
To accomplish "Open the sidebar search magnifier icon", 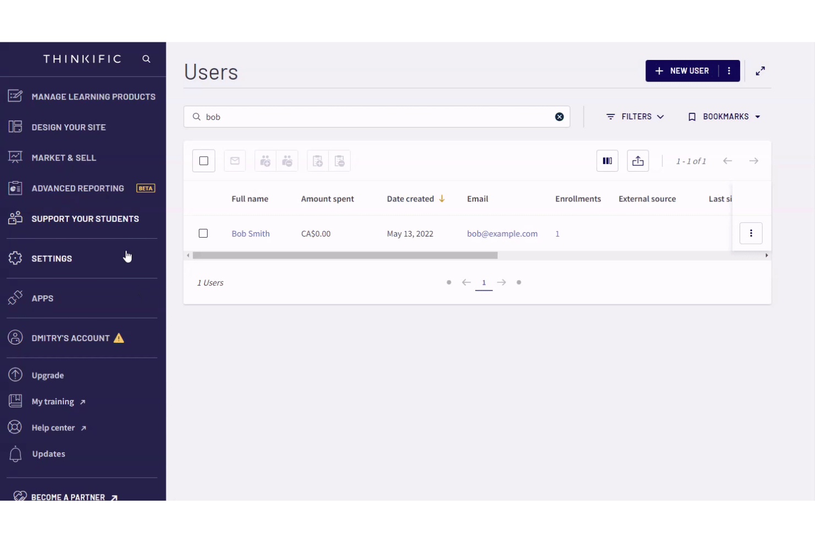I will click(x=146, y=58).
